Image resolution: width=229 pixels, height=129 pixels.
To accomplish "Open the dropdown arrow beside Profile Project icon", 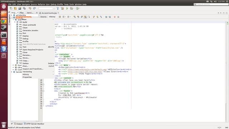I will pos(79,8).
